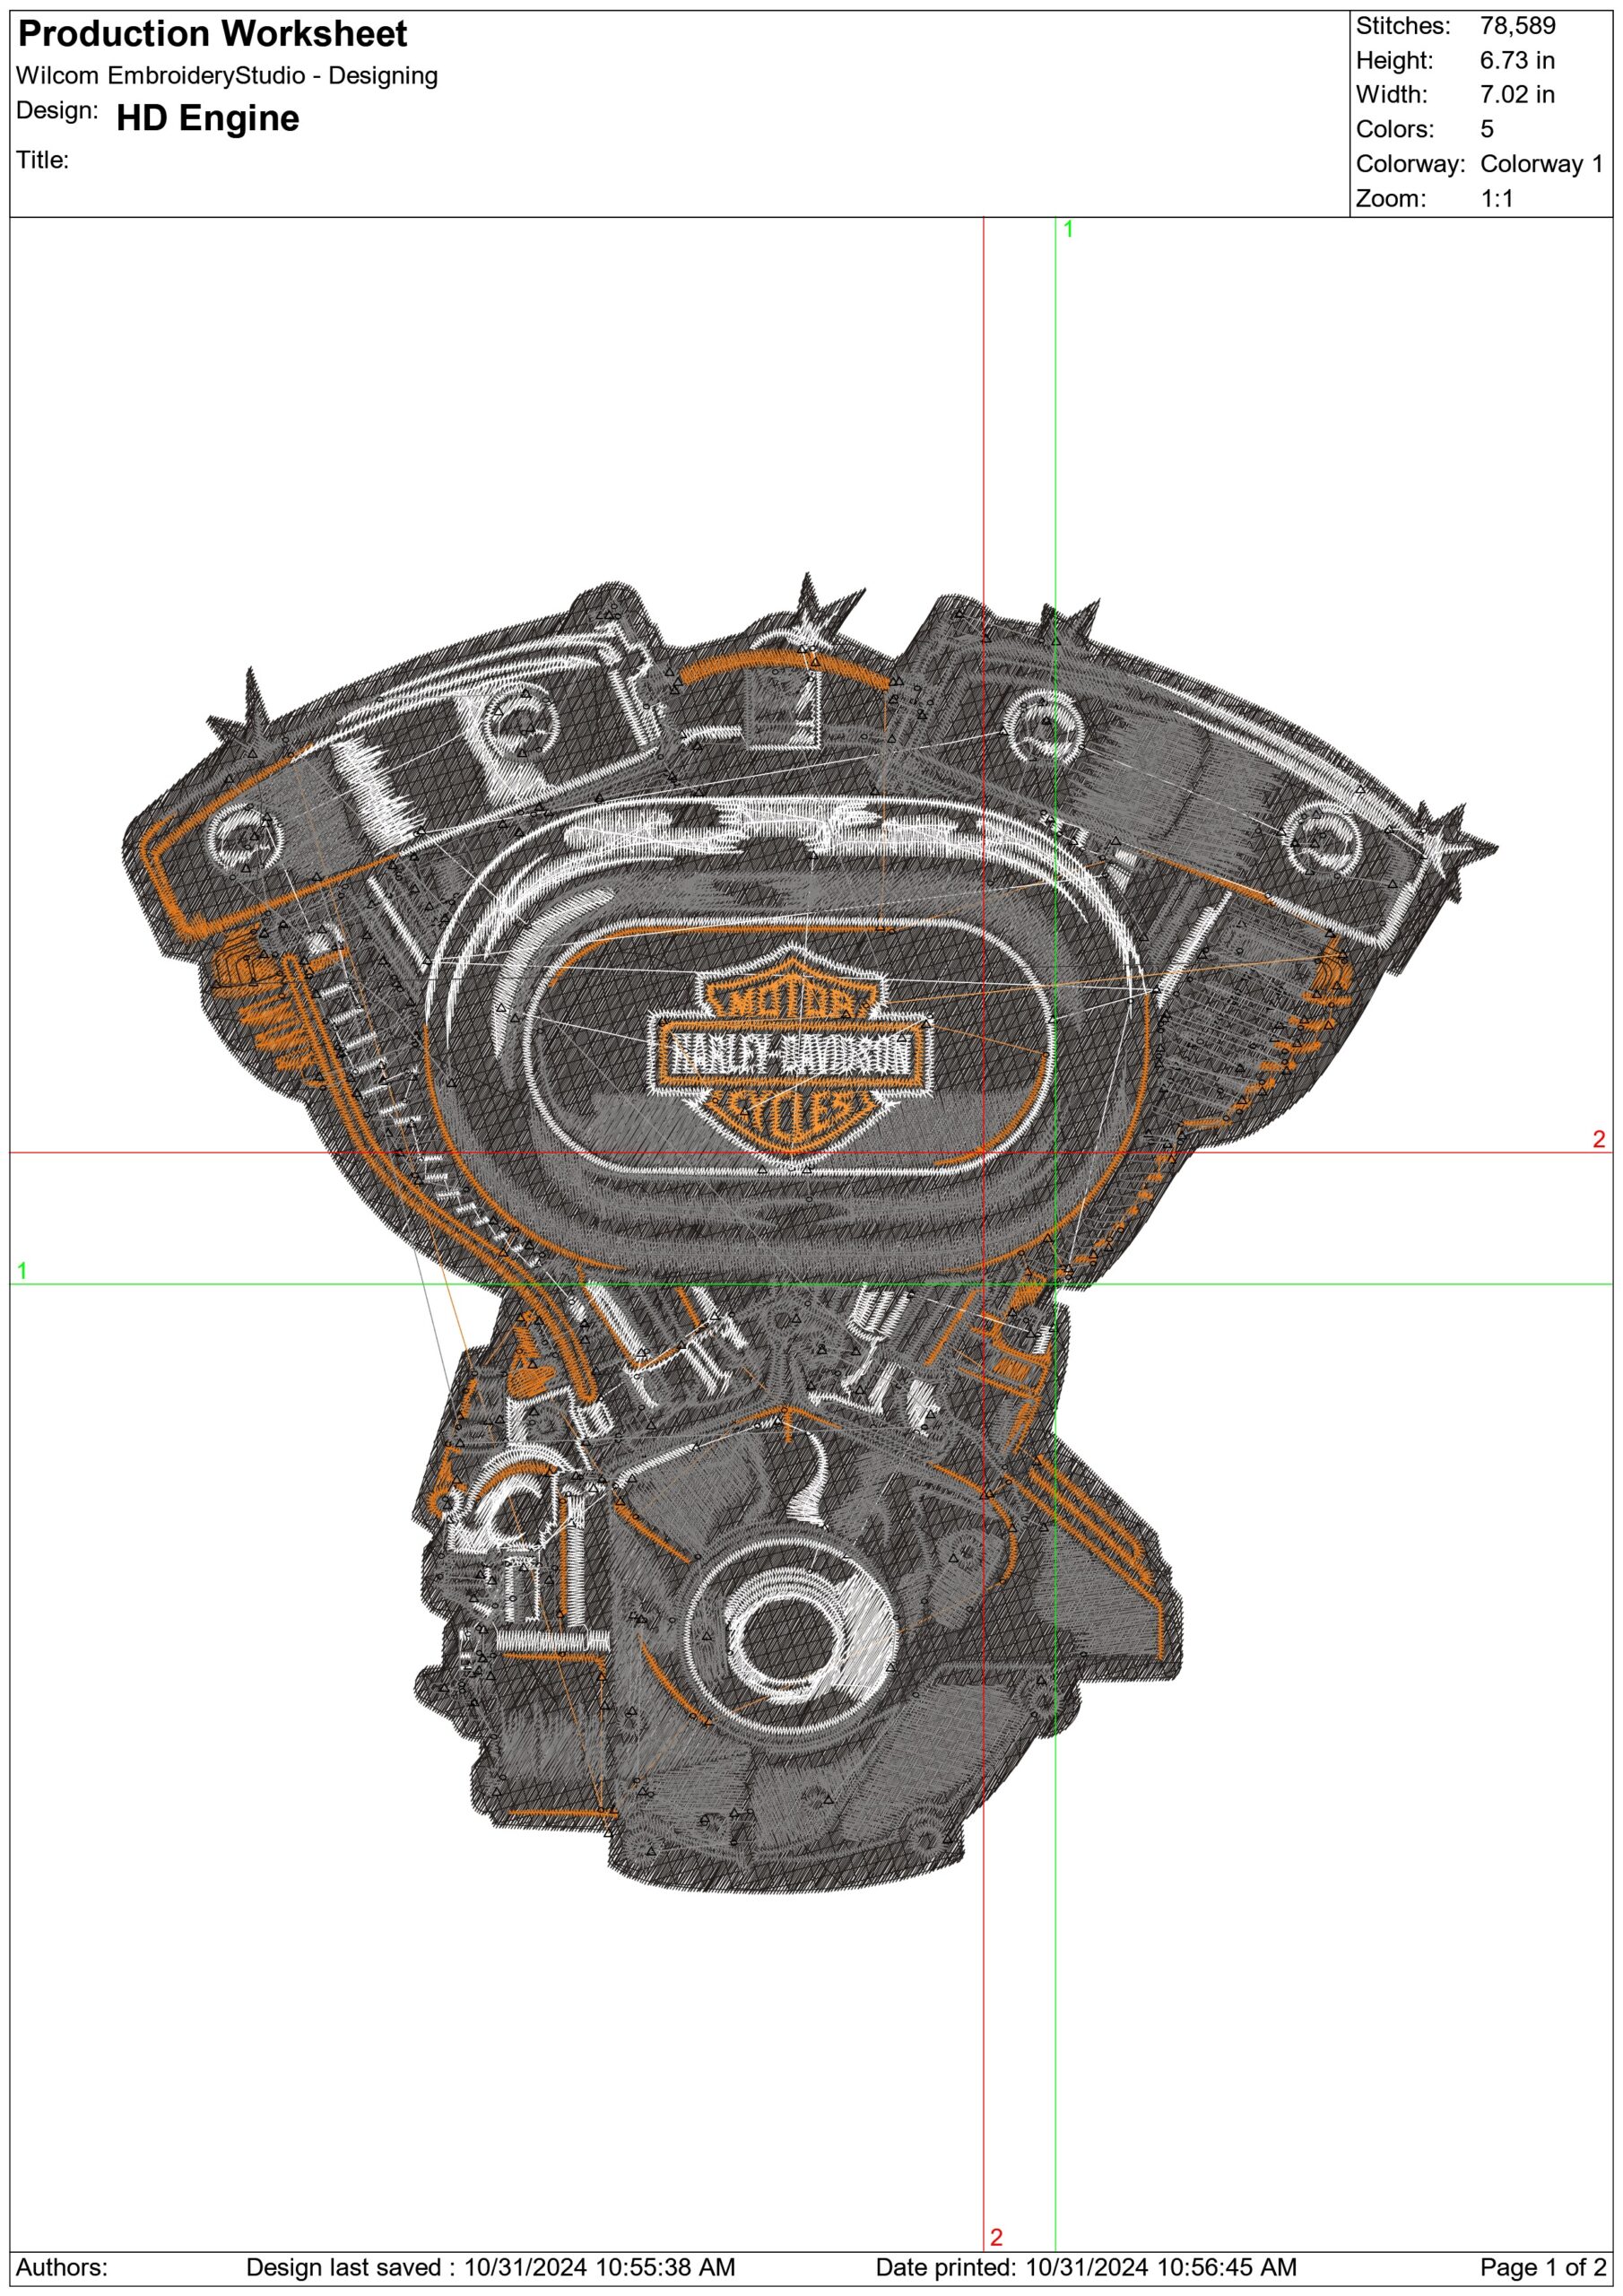This screenshot has width=1623, height=2296.
Task: Click red guide label "2" at bottom
Action: (996, 2237)
